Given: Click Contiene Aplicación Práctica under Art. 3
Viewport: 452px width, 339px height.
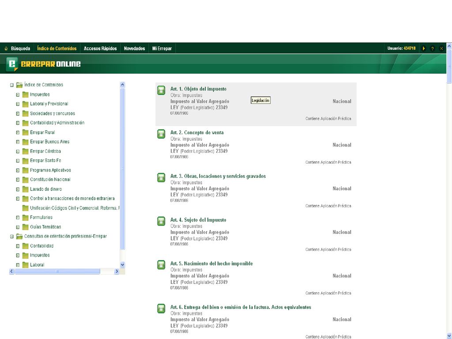Looking at the screenshot, I should coord(328,206).
